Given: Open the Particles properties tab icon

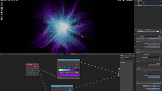Looking at the screenshot, I should pyautogui.click(x=135, y=47).
